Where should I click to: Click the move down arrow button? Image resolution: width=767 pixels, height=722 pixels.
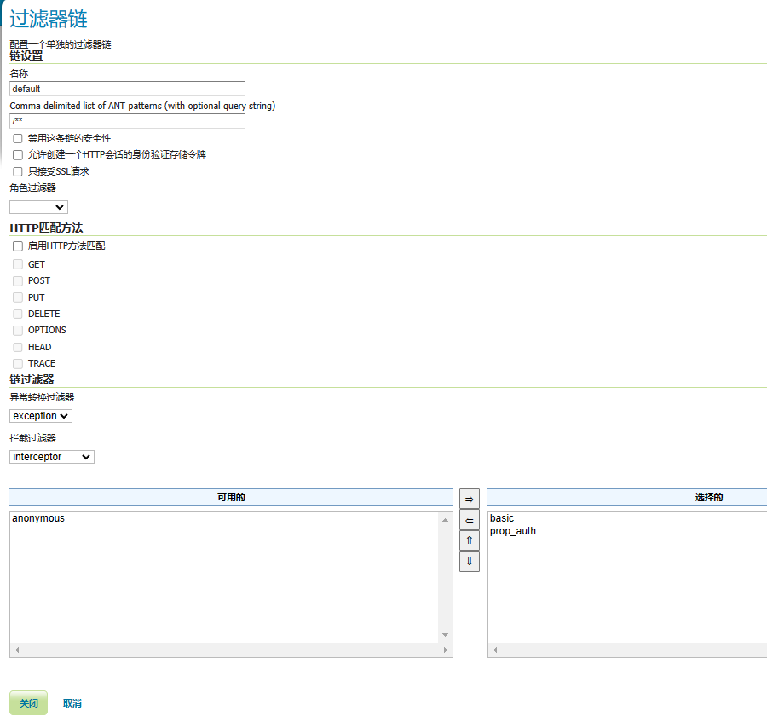(469, 562)
